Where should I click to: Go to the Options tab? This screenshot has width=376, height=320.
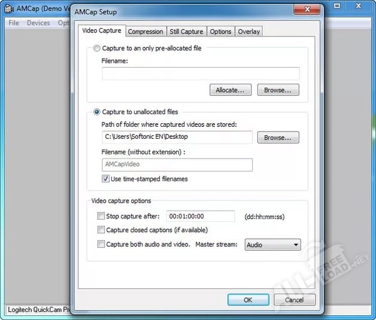(x=220, y=32)
